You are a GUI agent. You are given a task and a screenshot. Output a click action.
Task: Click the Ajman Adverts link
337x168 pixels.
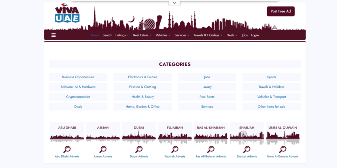click(103, 157)
